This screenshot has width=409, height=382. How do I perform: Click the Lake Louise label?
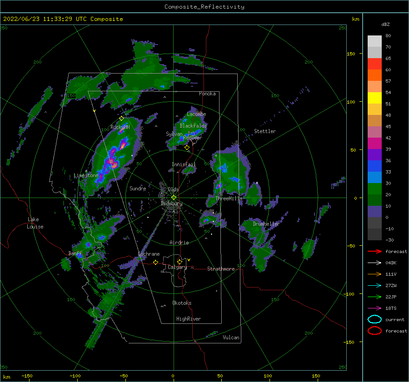click(35, 223)
